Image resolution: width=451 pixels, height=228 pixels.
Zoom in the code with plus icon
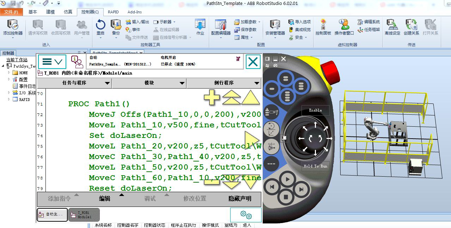[x=212, y=97]
